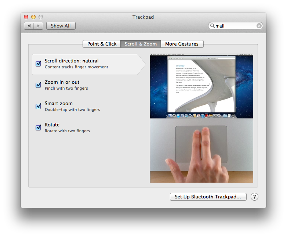Select the Smart zoom label
287x237 pixels.
[59, 103]
